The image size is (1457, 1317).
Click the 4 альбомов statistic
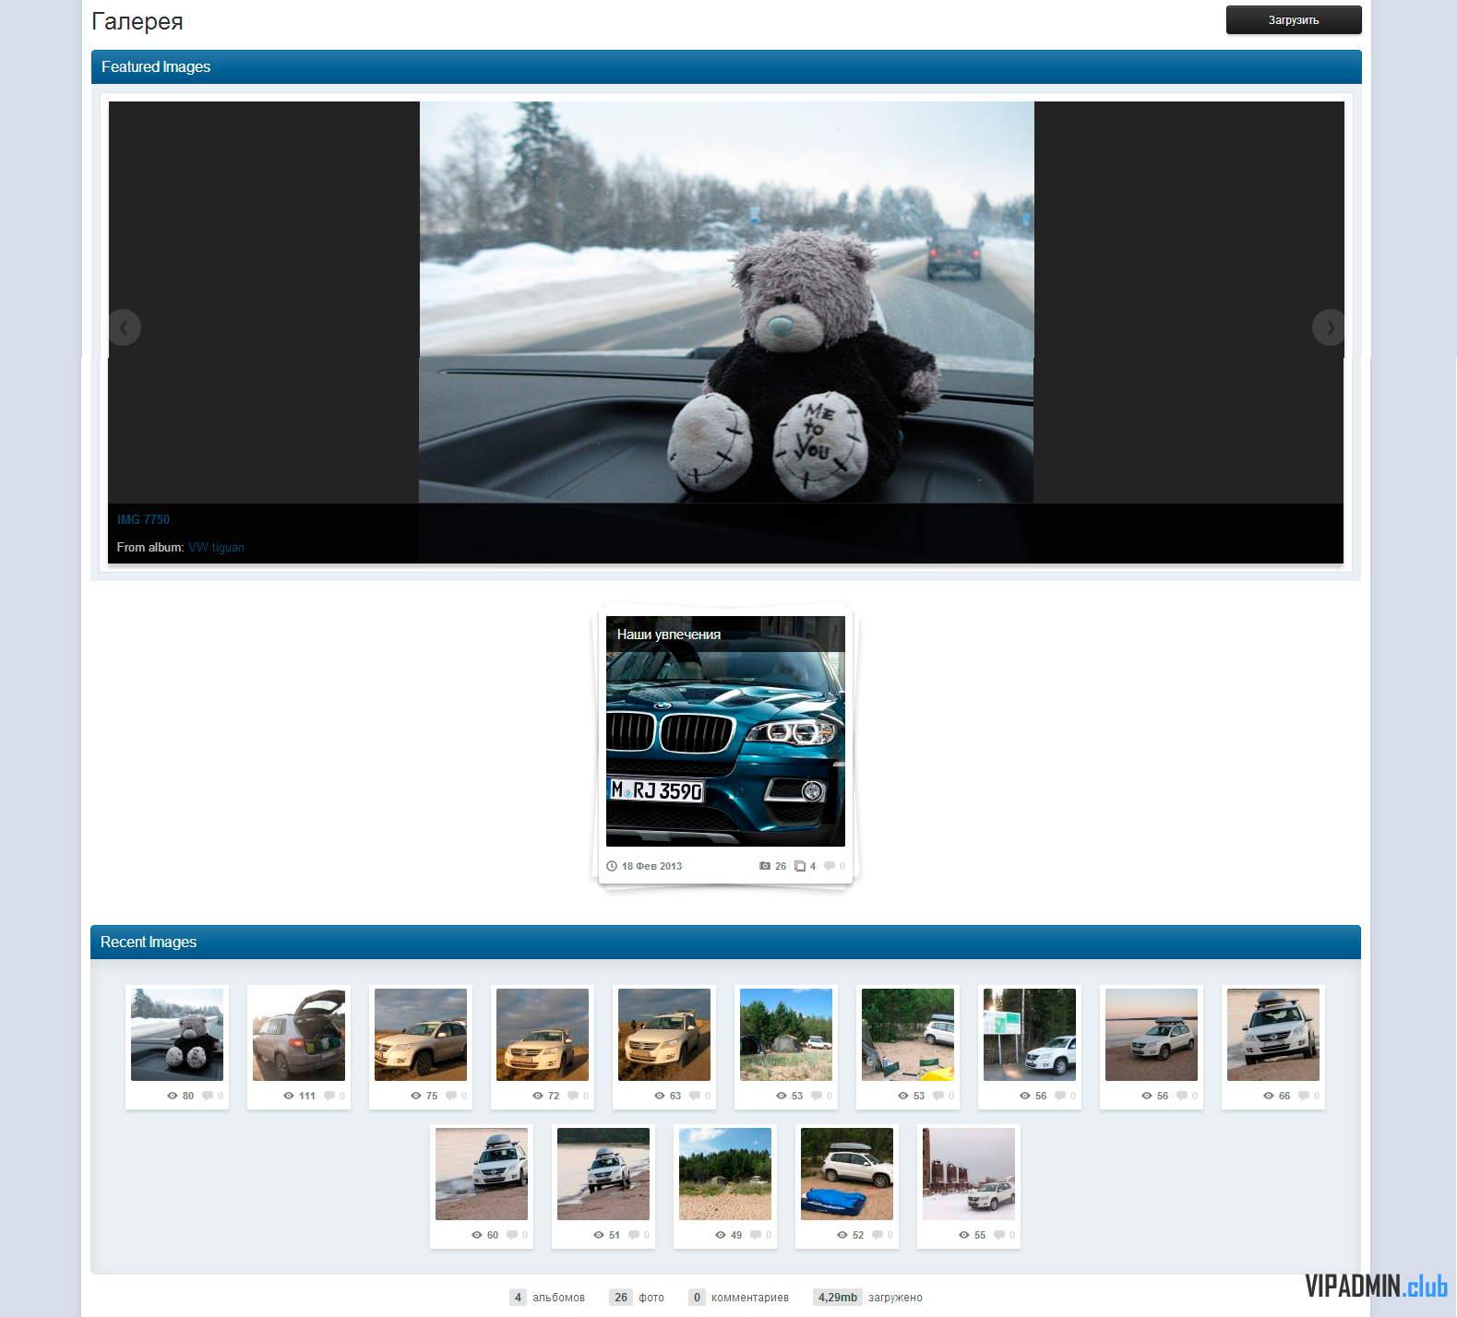(548, 1298)
